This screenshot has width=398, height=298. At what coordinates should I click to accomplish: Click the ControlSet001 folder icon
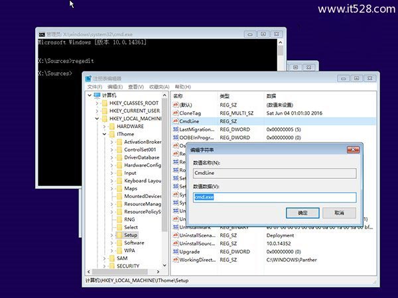click(x=119, y=150)
